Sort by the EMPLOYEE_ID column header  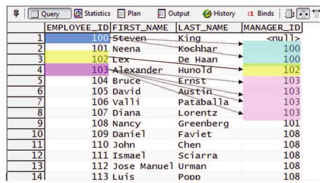pos(77,28)
